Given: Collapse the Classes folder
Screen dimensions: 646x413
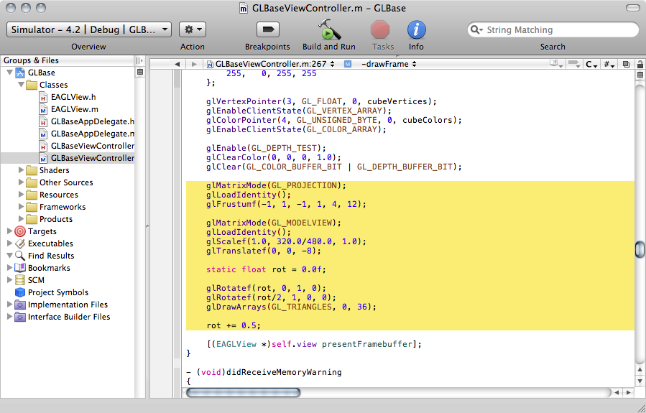Looking at the screenshot, I should point(21,85).
